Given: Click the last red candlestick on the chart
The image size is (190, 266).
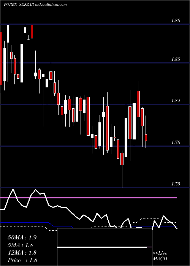Looking at the screenshot, I should (x=146, y=138).
